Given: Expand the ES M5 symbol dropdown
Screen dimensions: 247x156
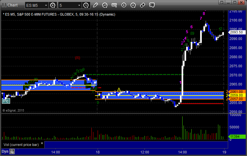Looking at the screenshot, I should click(46, 5).
